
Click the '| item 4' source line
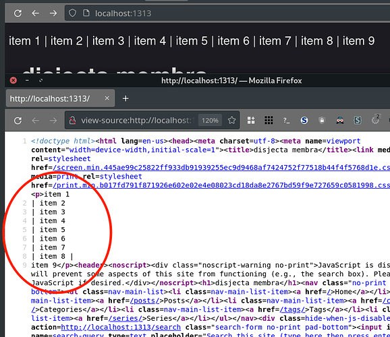(x=49, y=220)
